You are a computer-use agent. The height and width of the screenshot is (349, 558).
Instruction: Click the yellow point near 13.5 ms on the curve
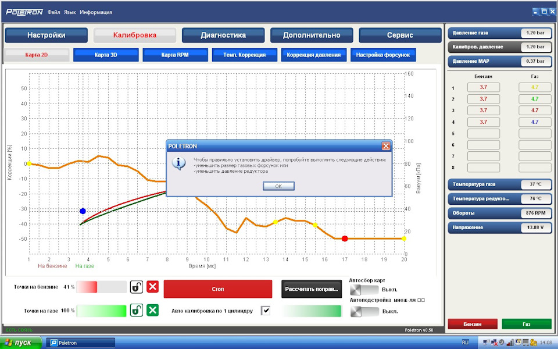click(x=275, y=222)
